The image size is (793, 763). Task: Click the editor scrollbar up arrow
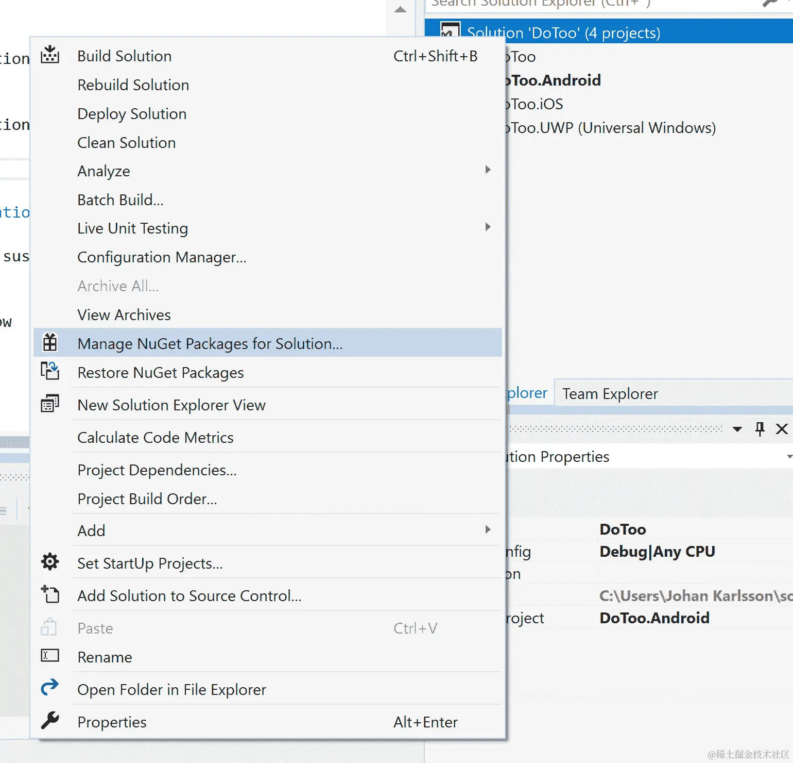coord(400,9)
